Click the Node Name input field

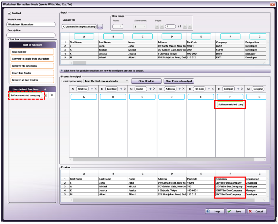point(31,24)
